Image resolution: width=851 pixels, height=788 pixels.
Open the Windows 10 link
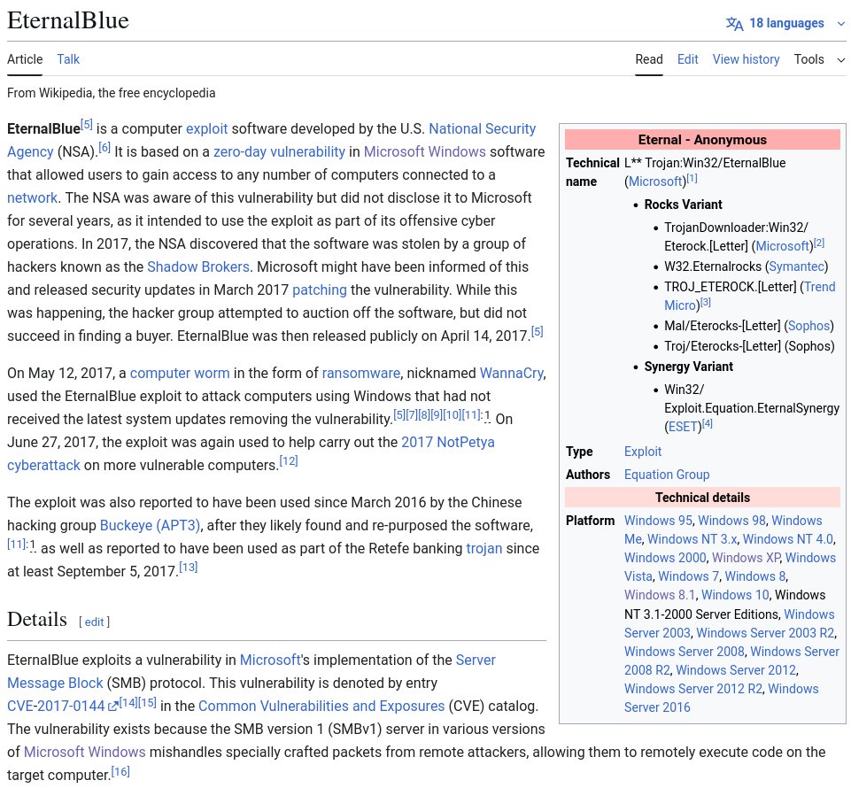click(735, 595)
